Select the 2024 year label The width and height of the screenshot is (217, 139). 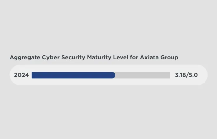tap(21, 75)
